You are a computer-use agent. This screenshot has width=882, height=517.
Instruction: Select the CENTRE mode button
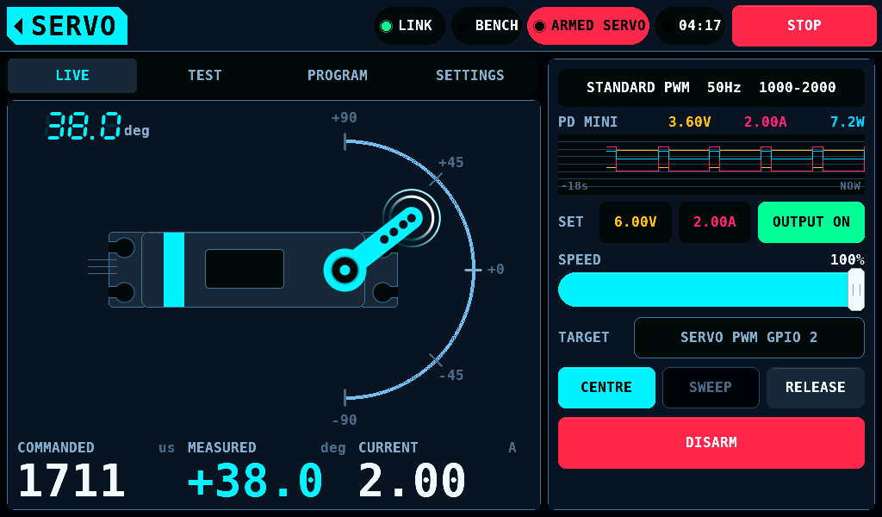pyautogui.click(x=606, y=388)
